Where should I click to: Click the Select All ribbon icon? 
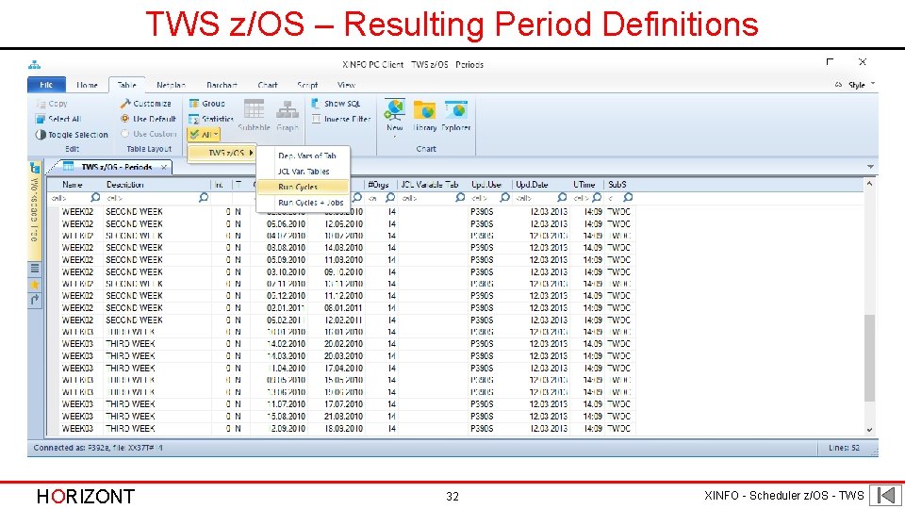41,119
